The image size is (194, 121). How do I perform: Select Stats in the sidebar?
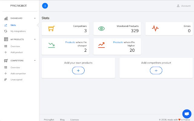(13, 25)
